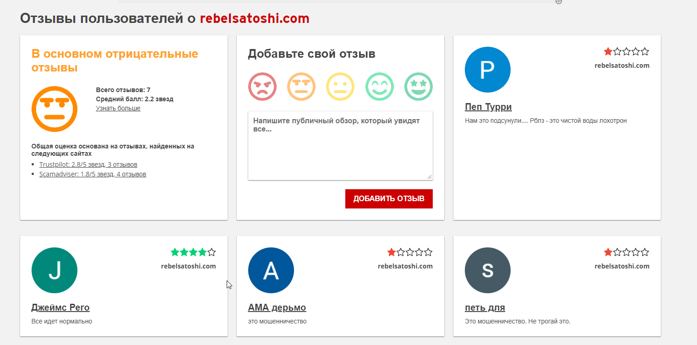Click rebelsatoshi.com label on петь для card
Screen dimensions: 697x345
coord(622,266)
